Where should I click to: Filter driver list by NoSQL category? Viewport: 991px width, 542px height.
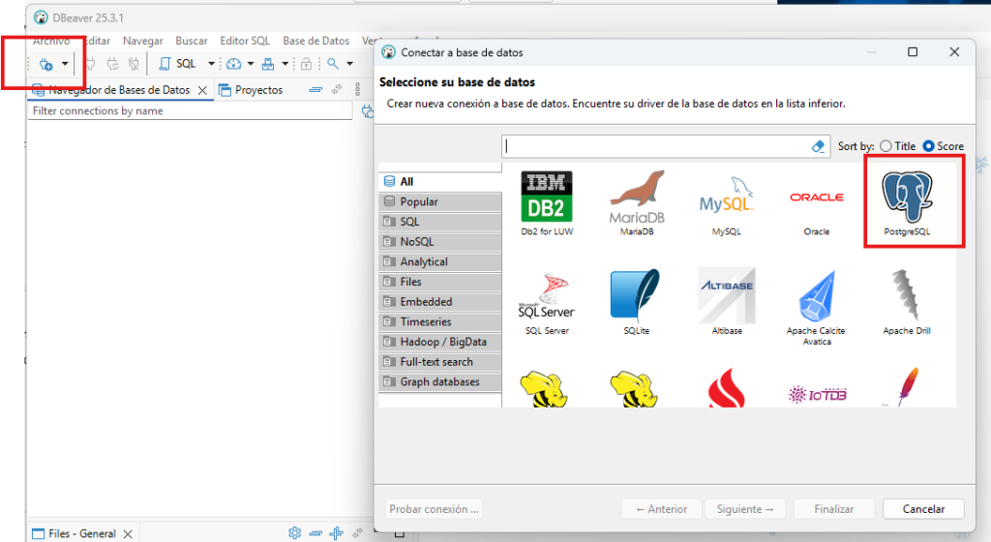click(417, 242)
